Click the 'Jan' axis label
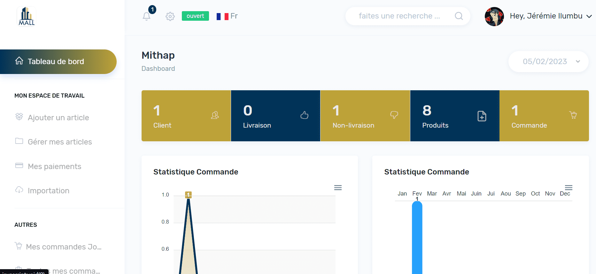This screenshot has height=274, width=596. point(402,194)
